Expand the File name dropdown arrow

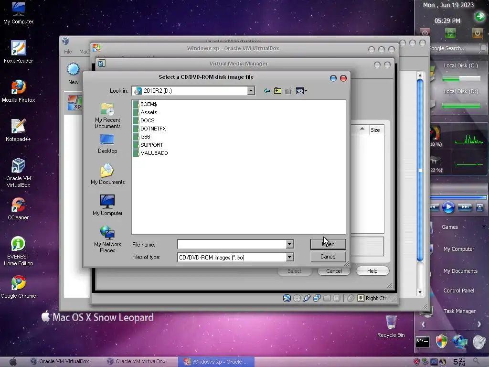[x=289, y=244]
